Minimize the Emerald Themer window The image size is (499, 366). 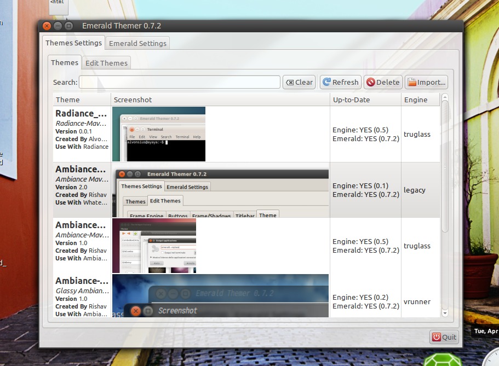[58, 26]
